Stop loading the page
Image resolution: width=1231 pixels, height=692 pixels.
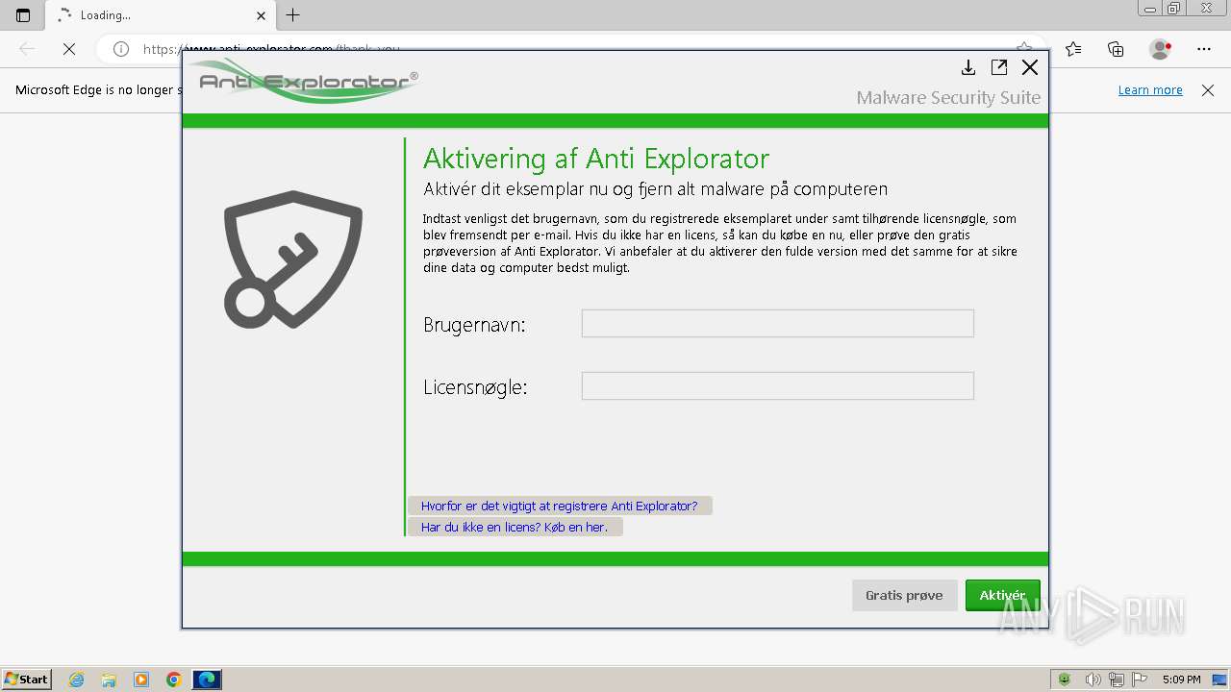click(x=69, y=49)
